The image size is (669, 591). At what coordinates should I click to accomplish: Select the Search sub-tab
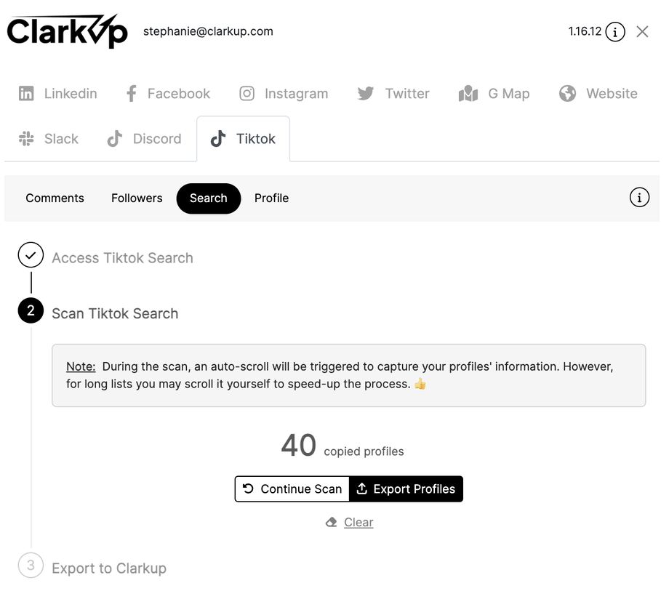click(209, 198)
